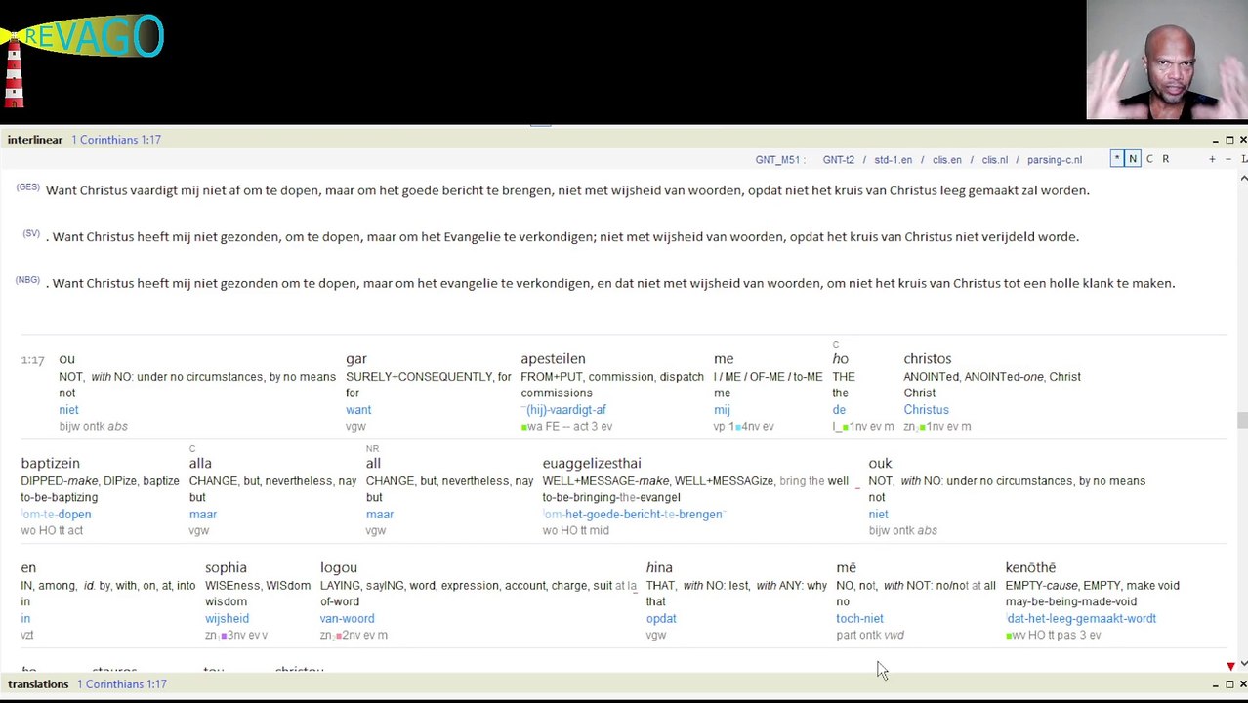Click the Greek word baptizein
This screenshot has height=703, width=1248.
tap(50, 464)
